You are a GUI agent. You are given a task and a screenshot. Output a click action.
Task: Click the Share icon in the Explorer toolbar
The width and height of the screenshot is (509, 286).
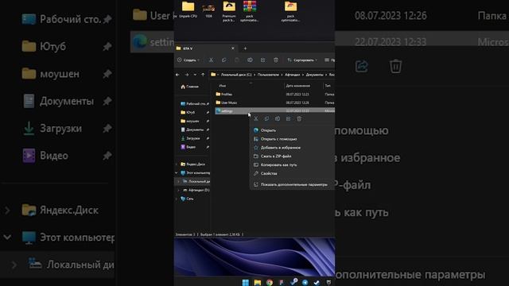click(262, 60)
